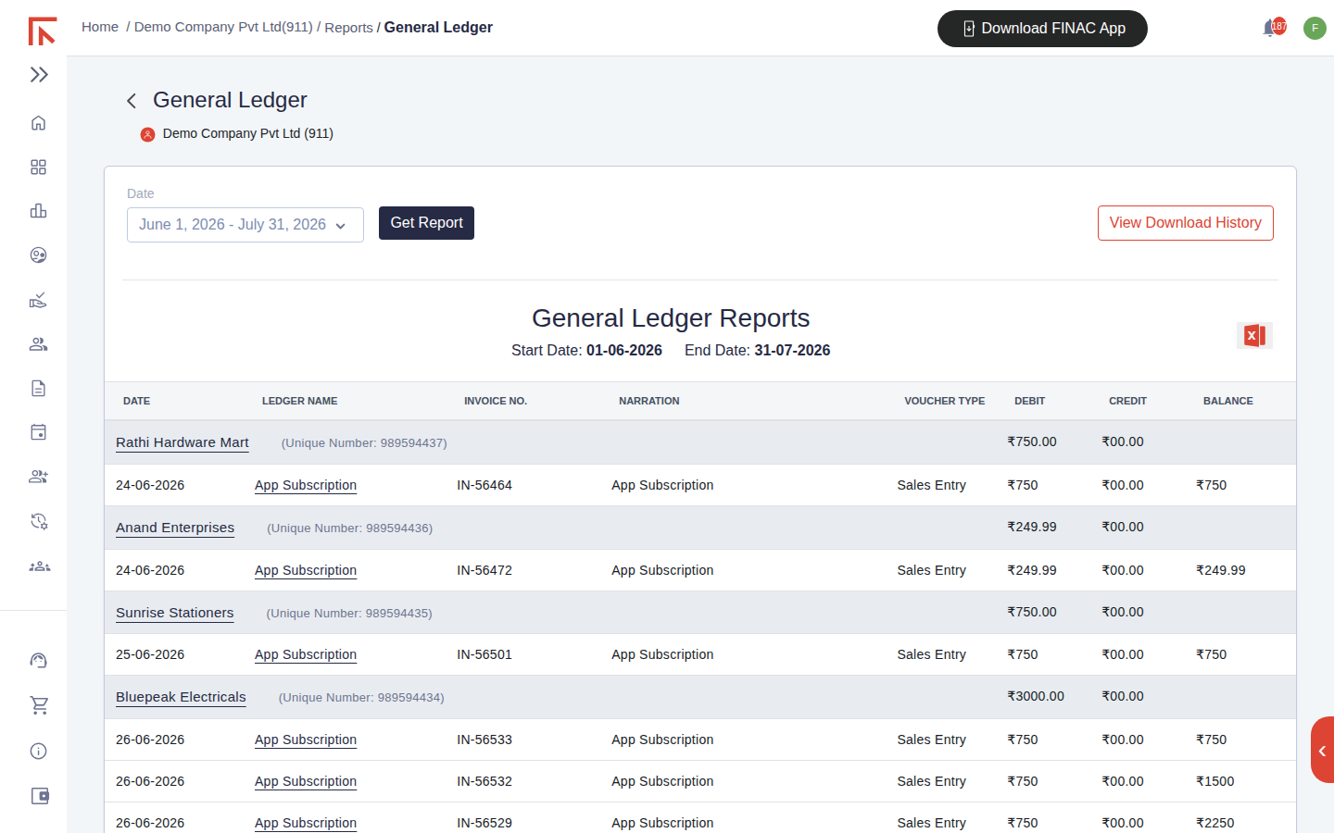This screenshot has height=833, width=1334.
Task: Open the team of three icon
Action: (39, 566)
